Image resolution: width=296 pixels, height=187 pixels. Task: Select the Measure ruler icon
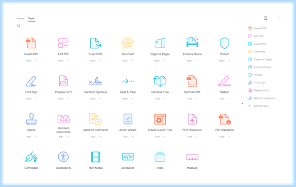click(x=192, y=157)
